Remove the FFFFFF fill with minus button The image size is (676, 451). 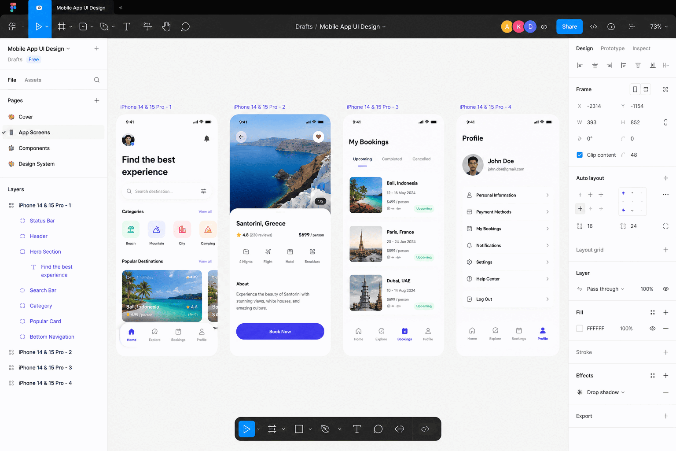(665, 329)
